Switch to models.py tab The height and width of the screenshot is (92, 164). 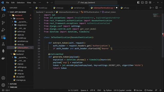(43, 8)
